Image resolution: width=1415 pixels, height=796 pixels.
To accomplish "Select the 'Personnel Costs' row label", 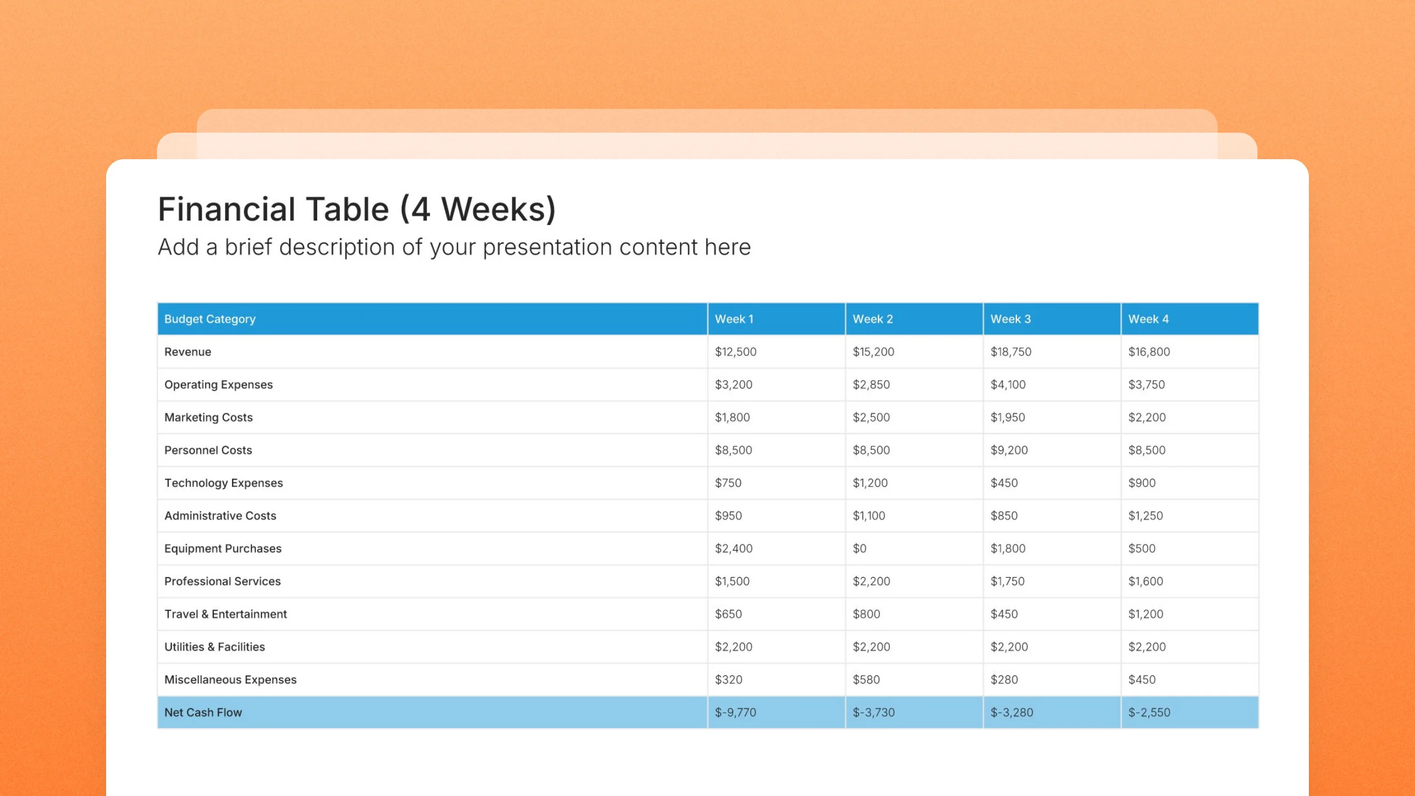I will (208, 450).
